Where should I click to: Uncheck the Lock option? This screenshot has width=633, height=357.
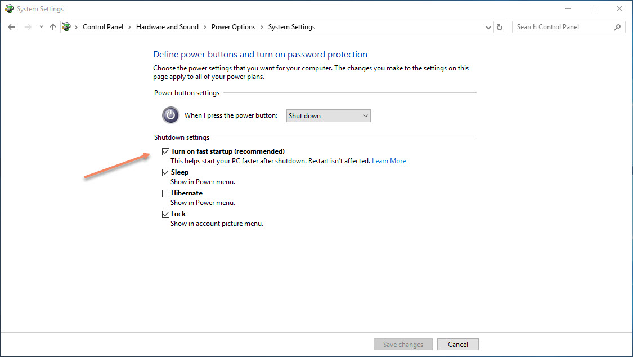click(165, 213)
